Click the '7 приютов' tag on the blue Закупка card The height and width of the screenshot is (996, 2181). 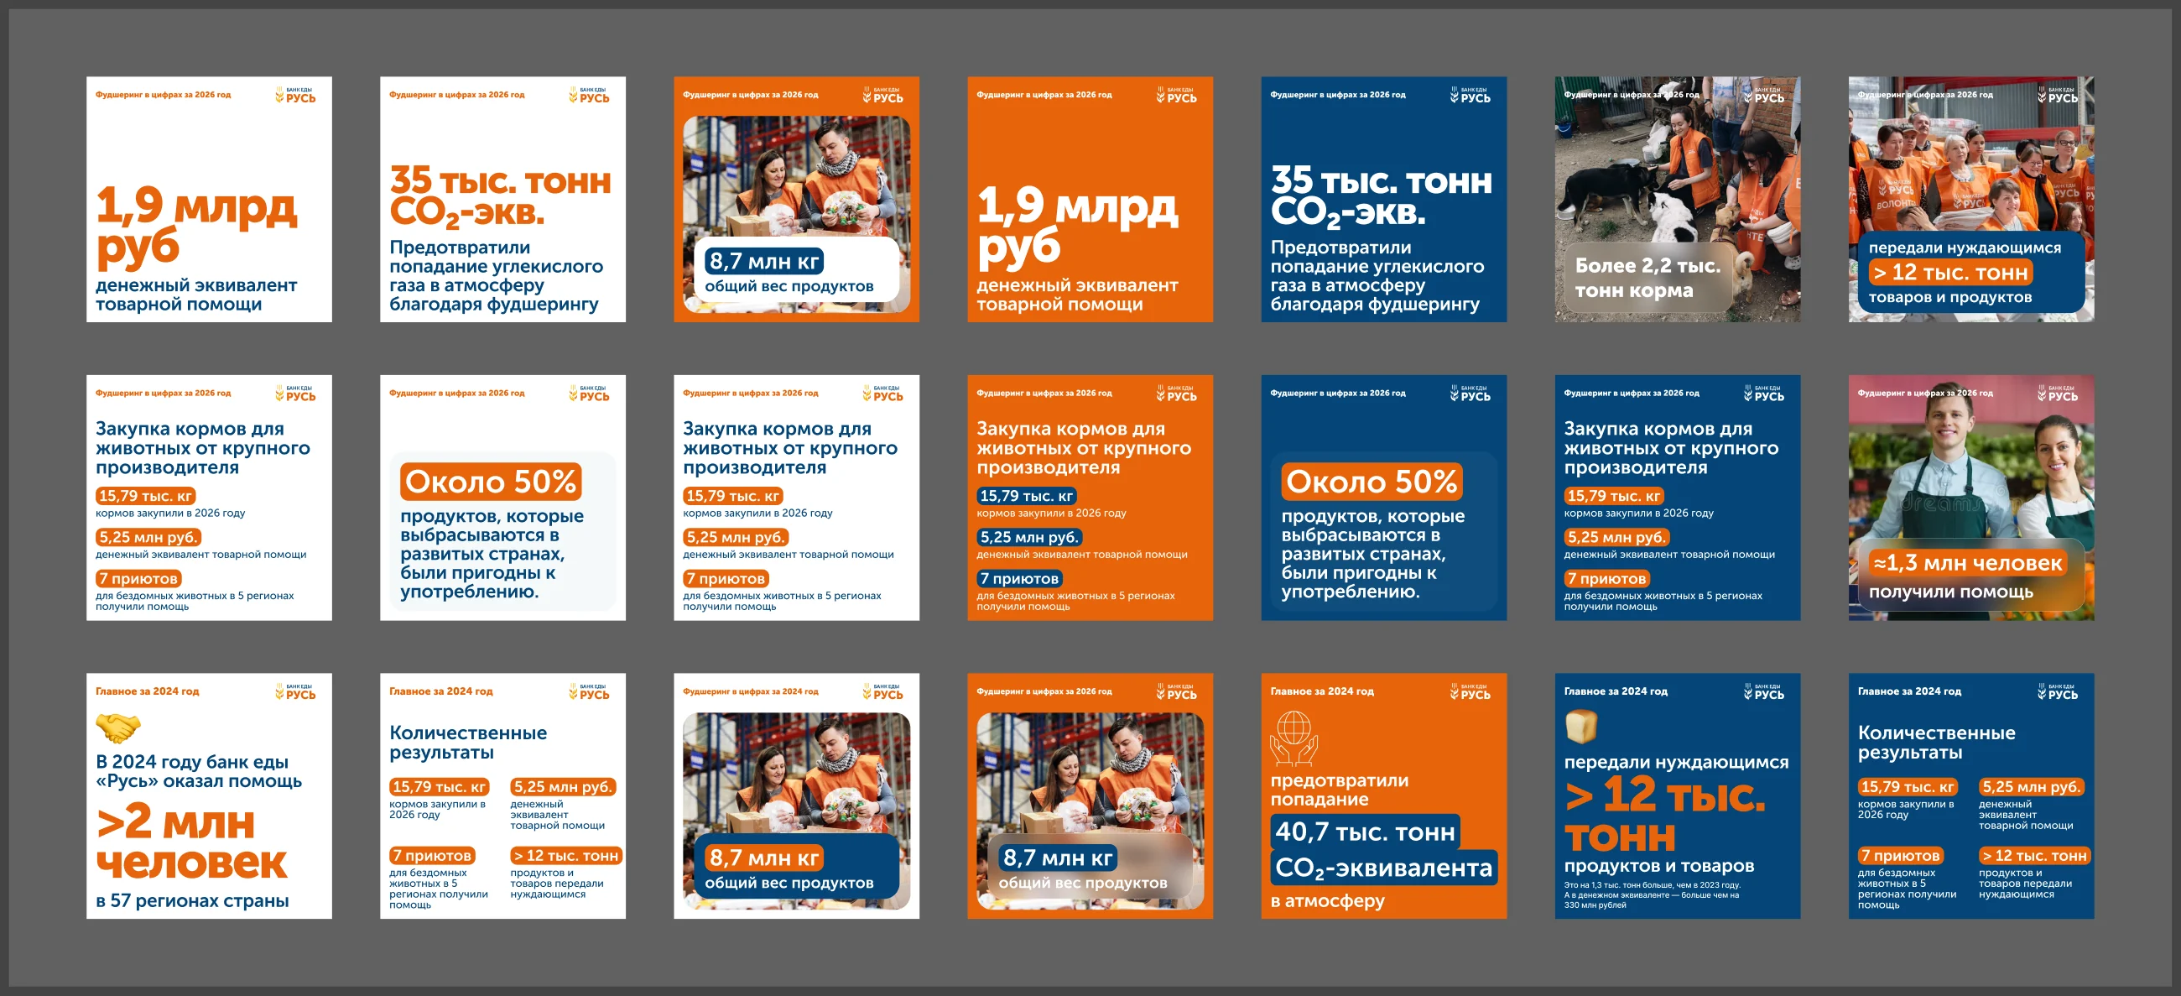click(x=1607, y=579)
